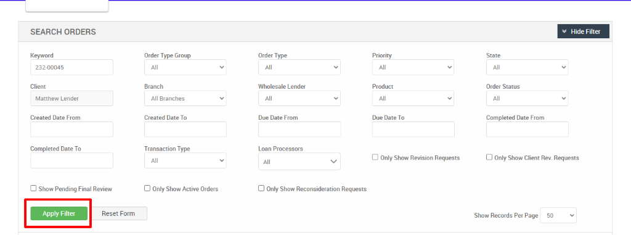Open the Product dropdown
Image resolution: width=631 pixels, height=235 pixels.
coord(413,98)
